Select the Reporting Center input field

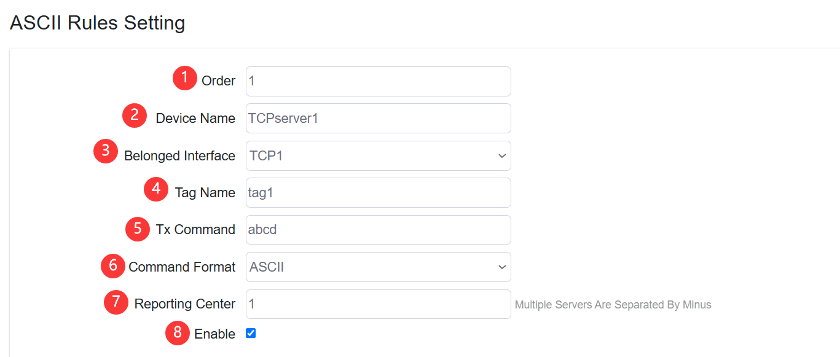[378, 303]
